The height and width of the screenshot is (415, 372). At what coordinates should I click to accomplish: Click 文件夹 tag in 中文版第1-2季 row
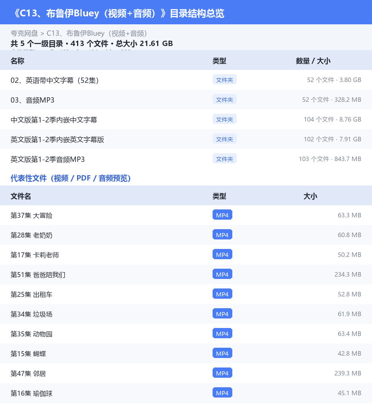click(224, 119)
